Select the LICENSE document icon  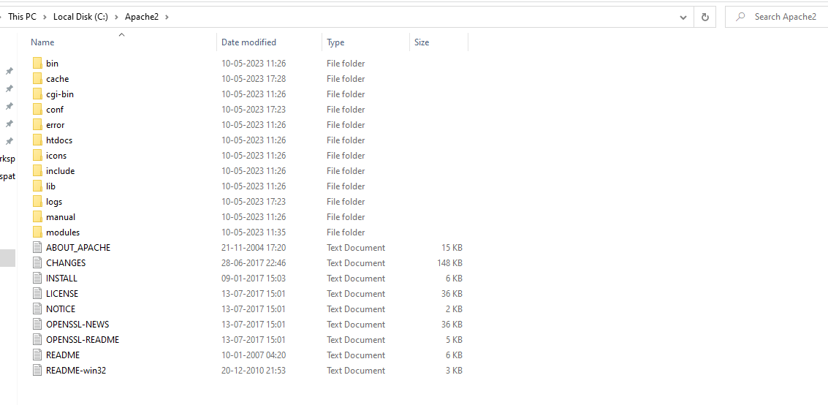37,293
